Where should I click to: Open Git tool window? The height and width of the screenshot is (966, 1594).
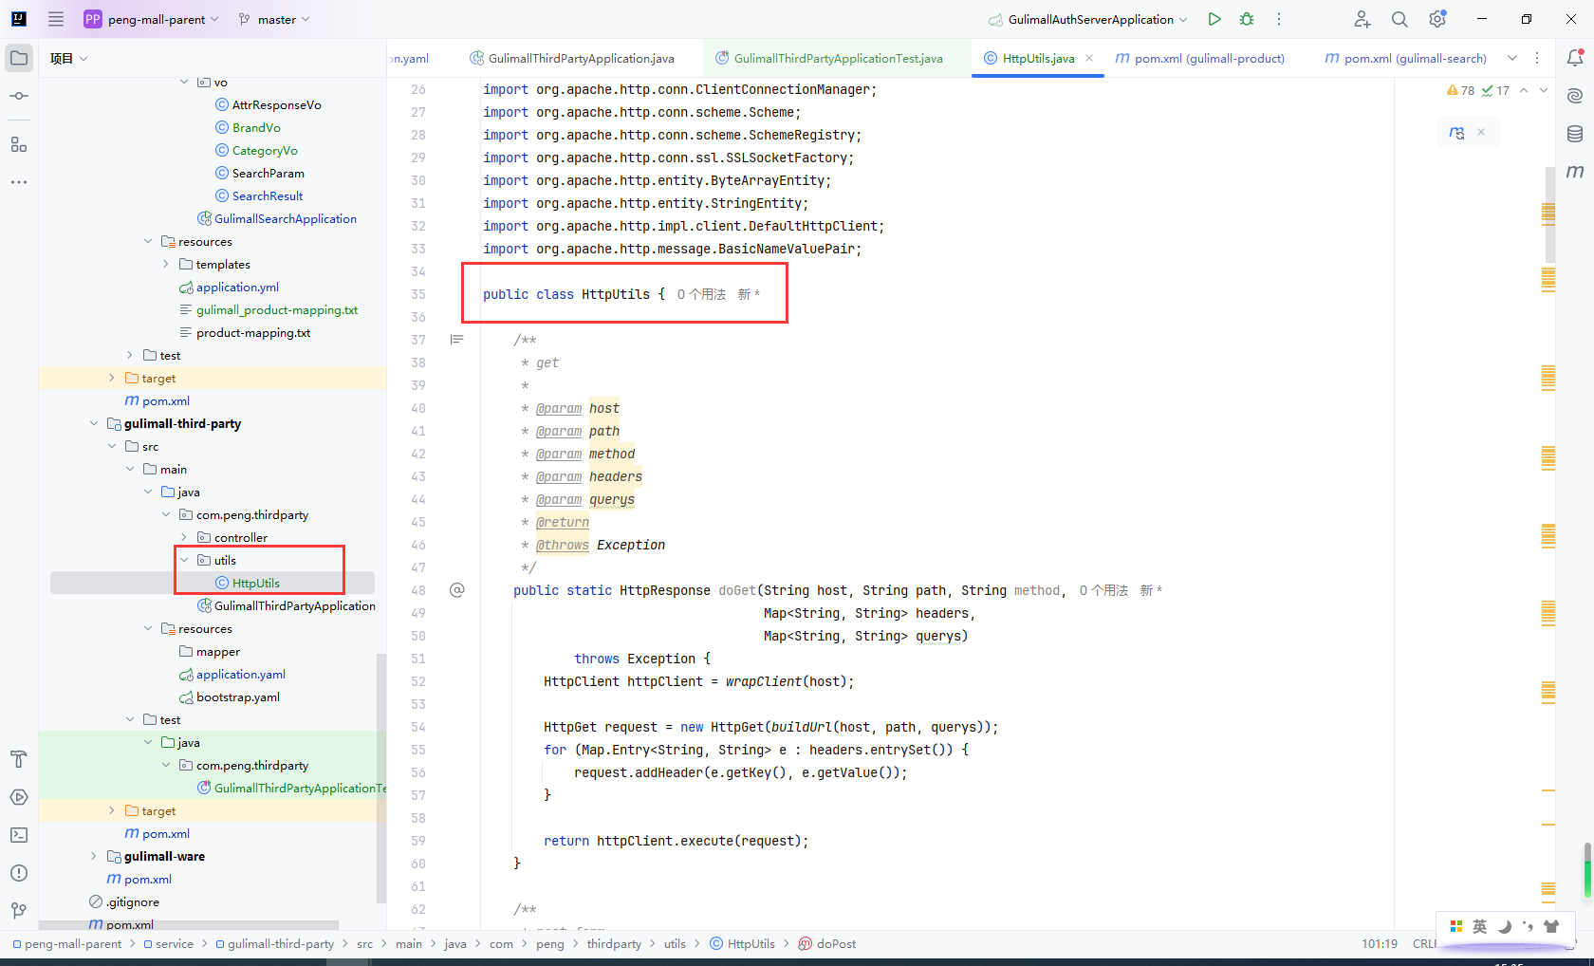[19, 911]
